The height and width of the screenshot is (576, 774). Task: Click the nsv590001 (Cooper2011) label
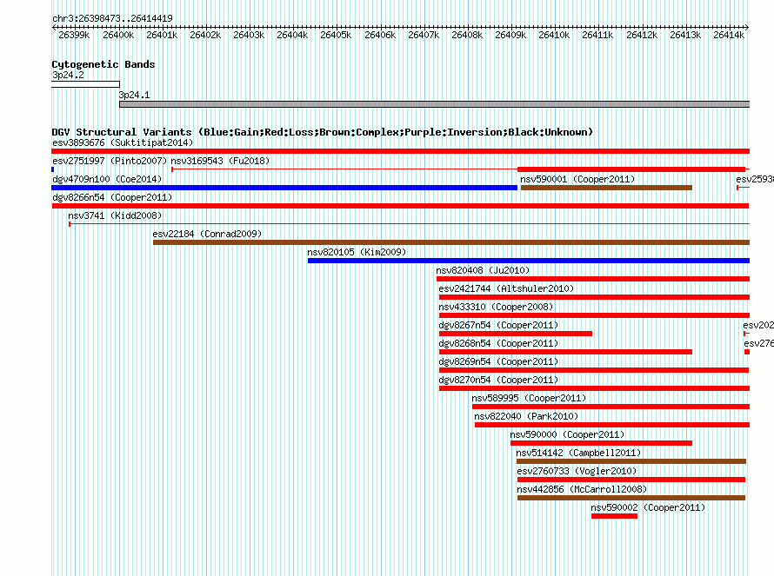[x=577, y=179]
